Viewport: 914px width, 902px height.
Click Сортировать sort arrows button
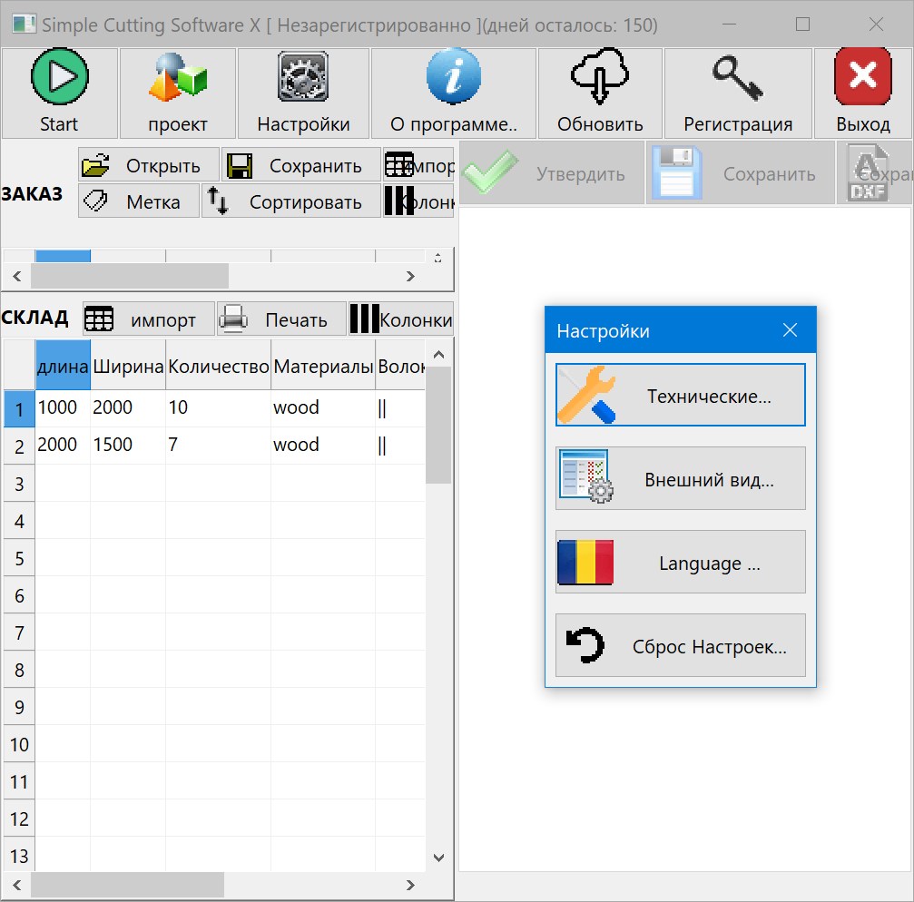tap(291, 201)
